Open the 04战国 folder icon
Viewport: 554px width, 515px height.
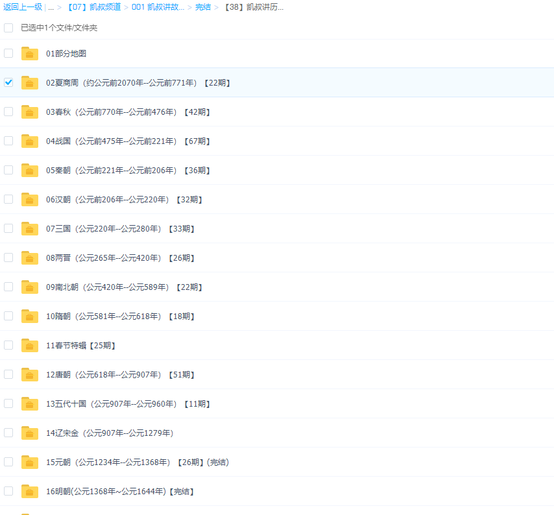point(30,141)
